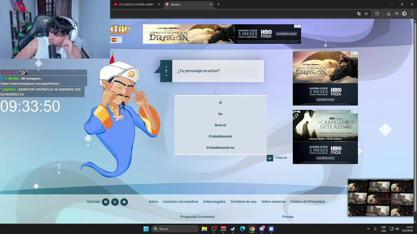
Task: Choose 'No lo sé' answer
Action: pyautogui.click(x=220, y=125)
